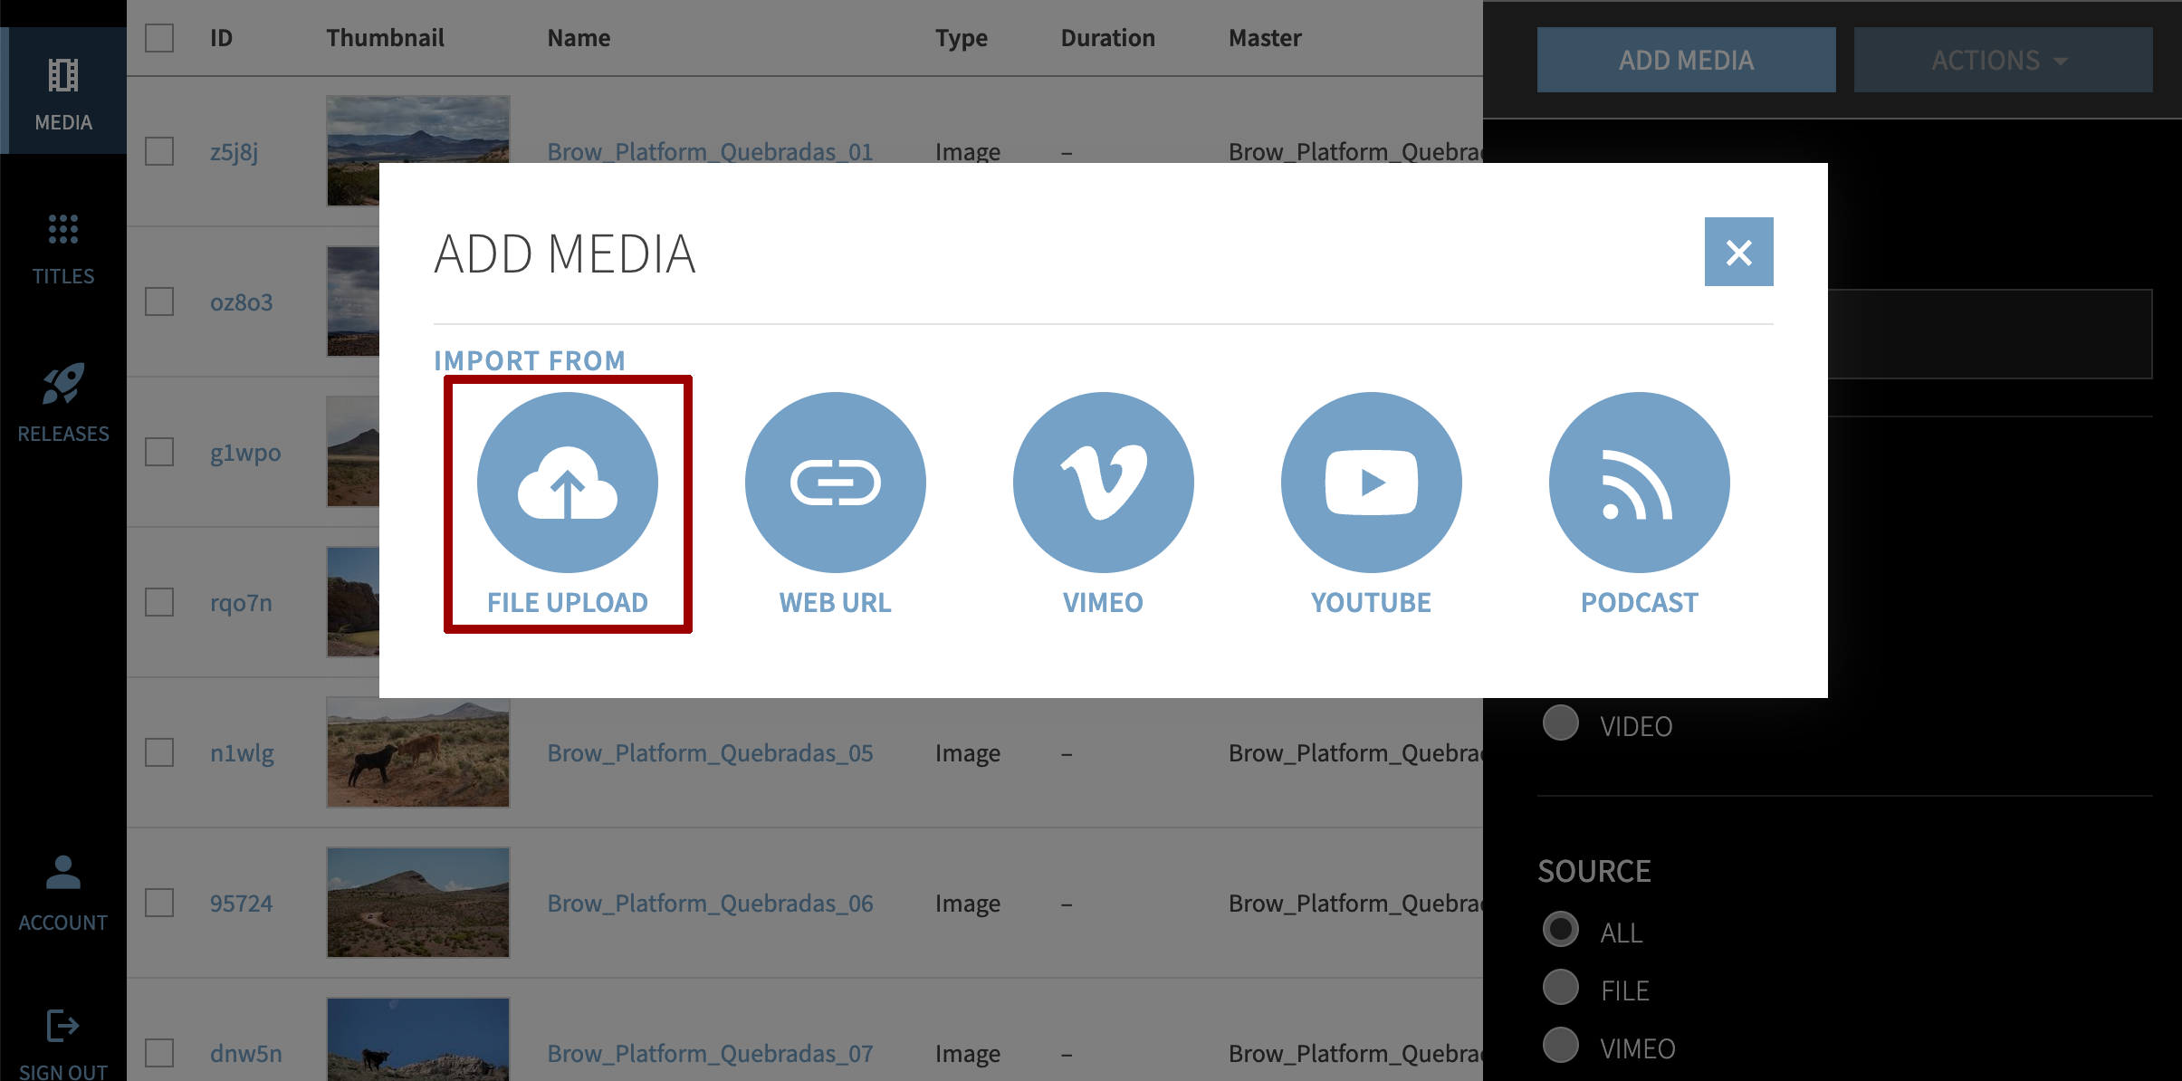This screenshot has height=1081, width=2182.
Task: Tick checkbox for row n1wlg
Action: (159, 752)
